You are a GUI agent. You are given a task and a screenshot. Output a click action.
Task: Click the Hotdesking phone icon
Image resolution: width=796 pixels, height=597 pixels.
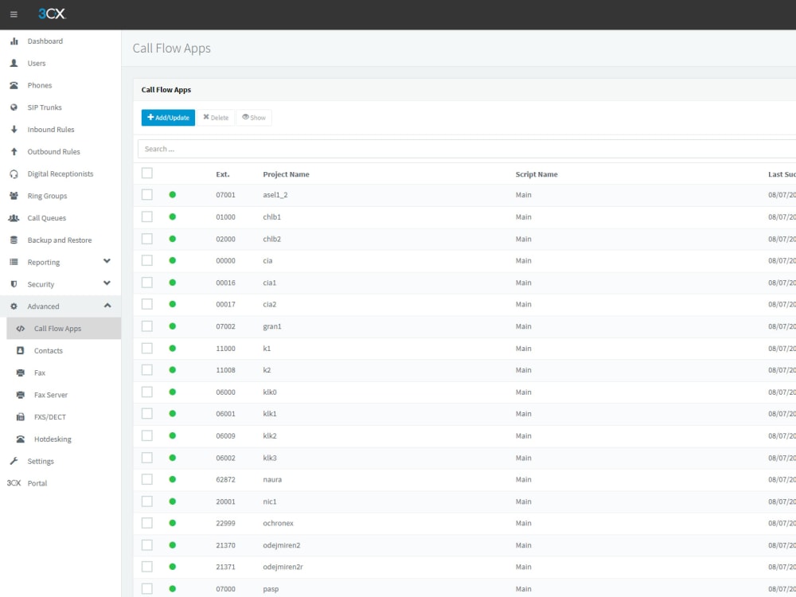tap(22, 439)
